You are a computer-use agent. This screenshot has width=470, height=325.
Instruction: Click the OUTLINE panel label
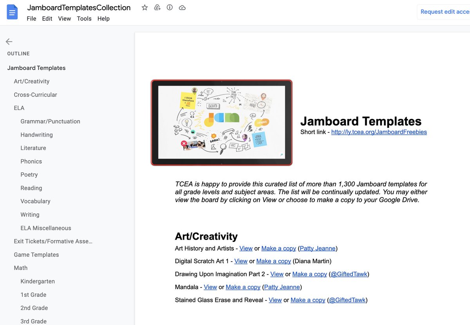tap(18, 54)
